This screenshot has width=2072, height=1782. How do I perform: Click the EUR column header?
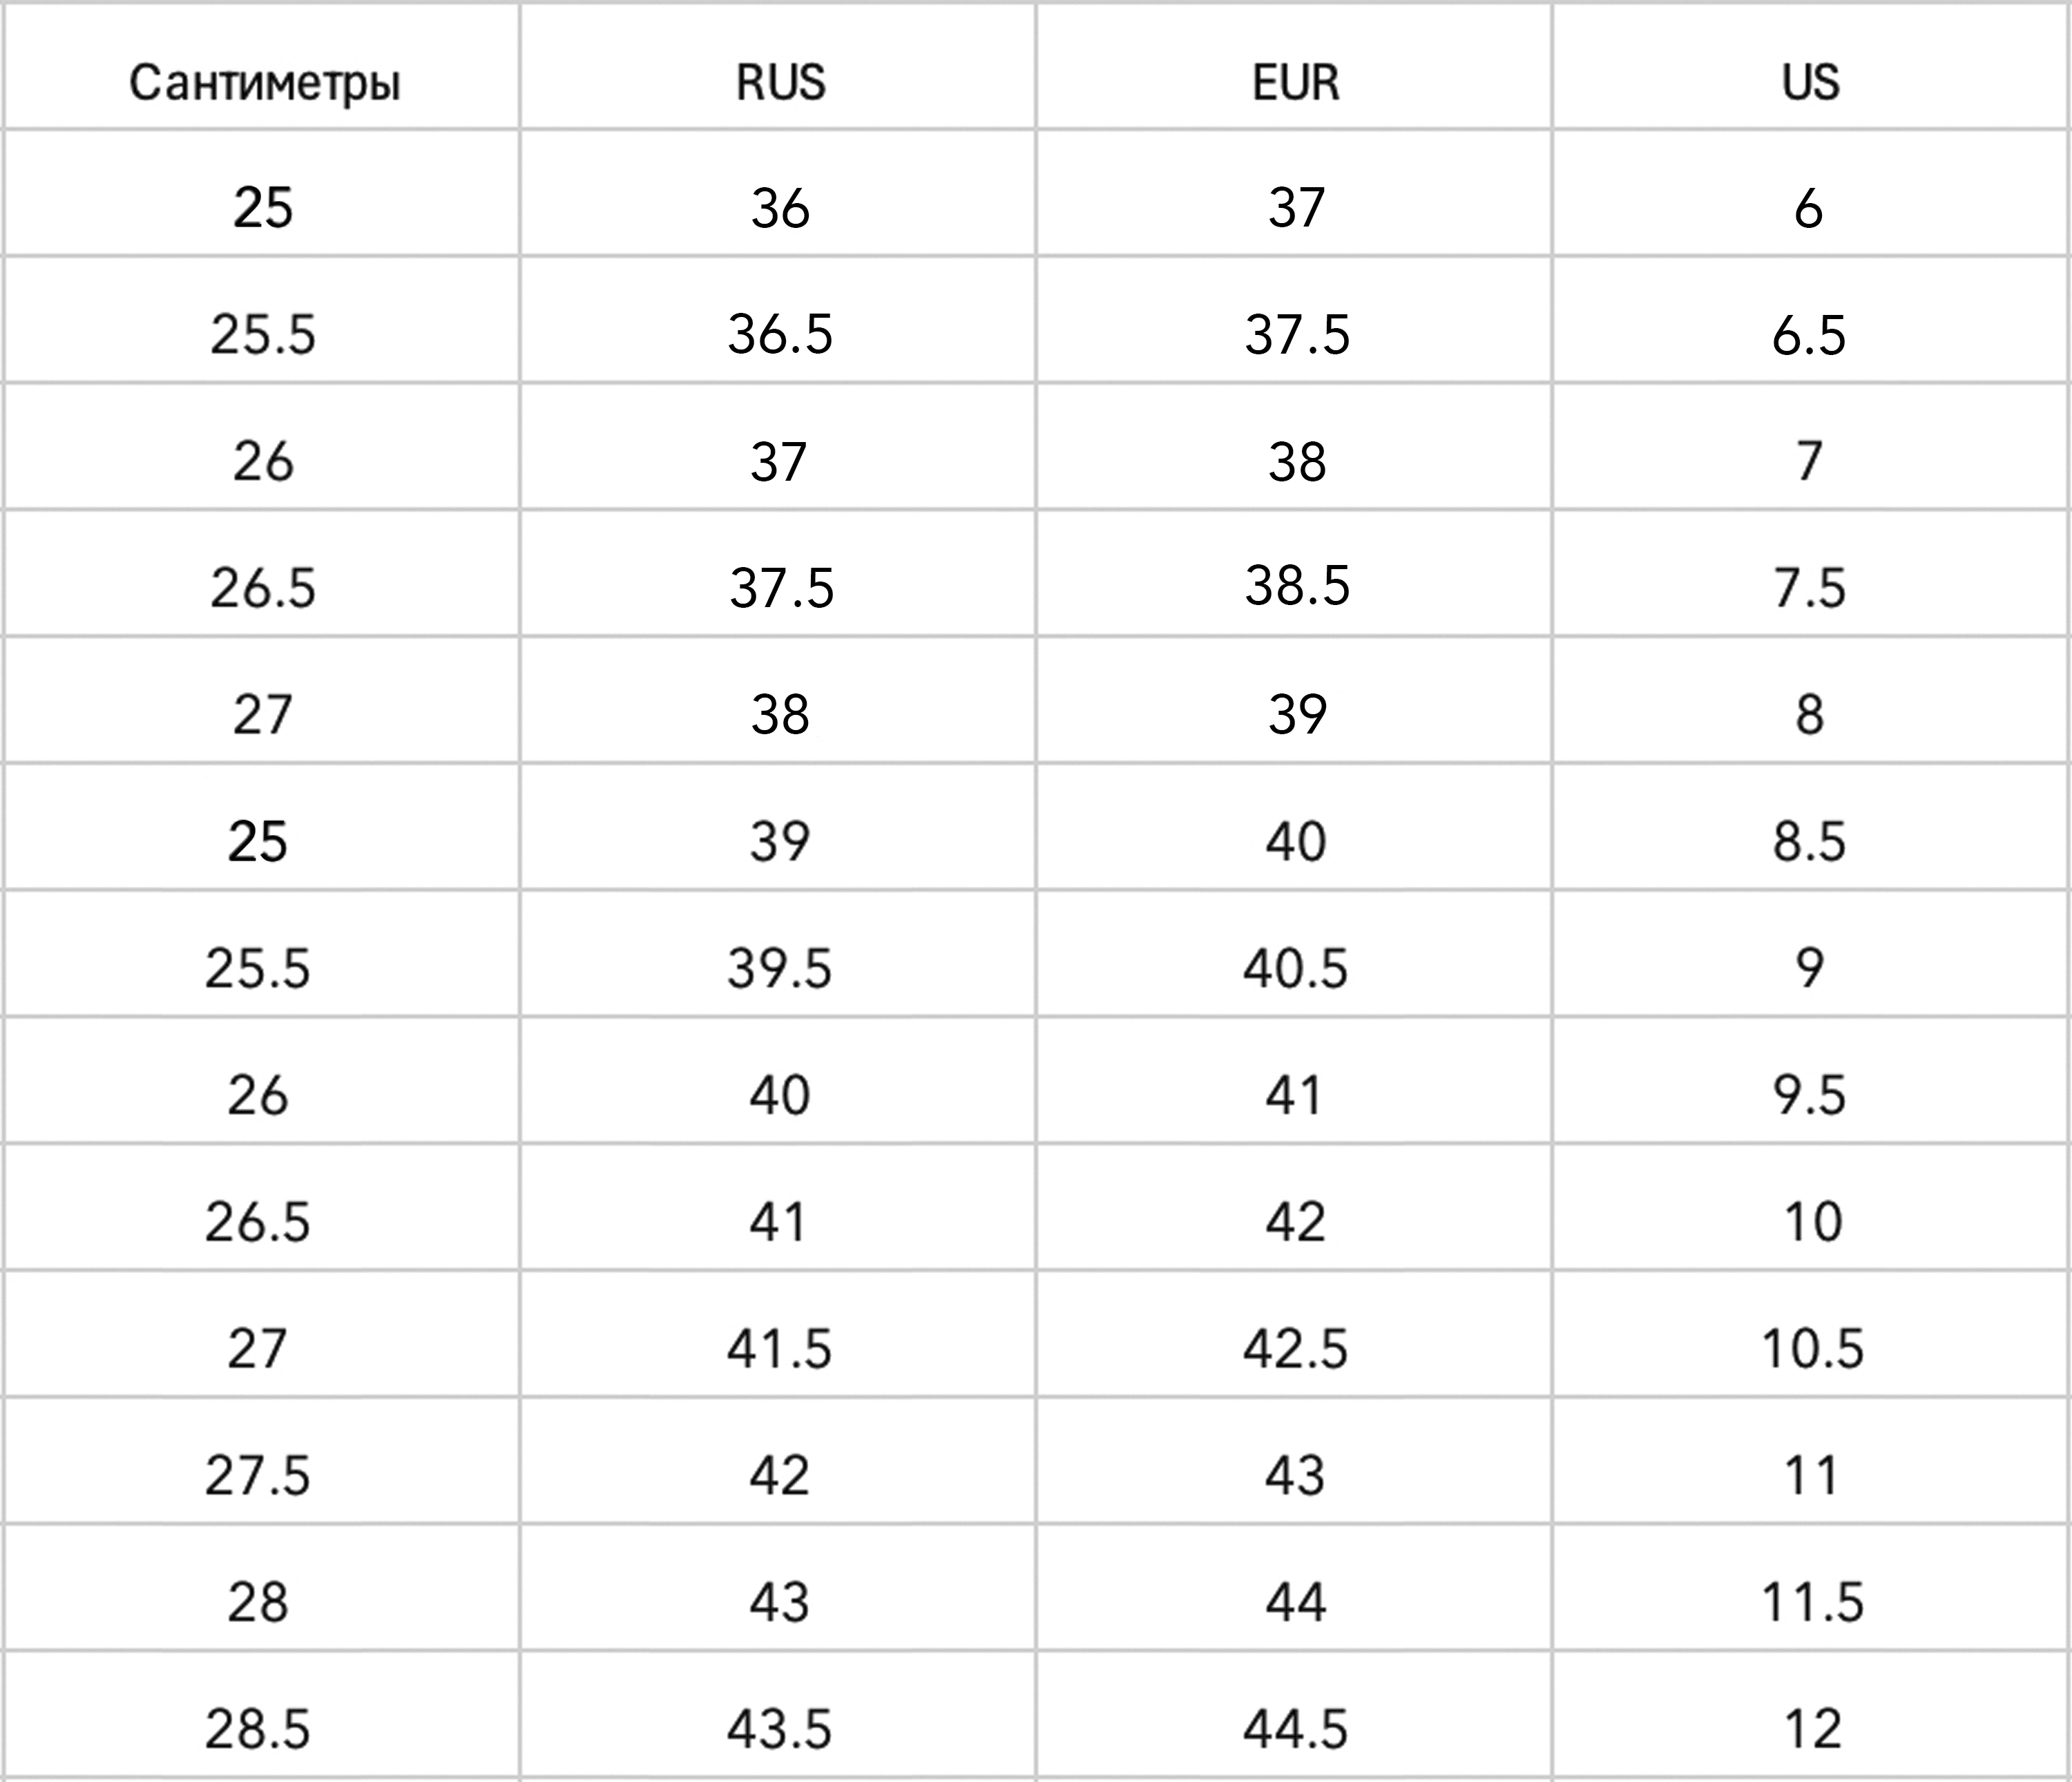(x=1295, y=82)
